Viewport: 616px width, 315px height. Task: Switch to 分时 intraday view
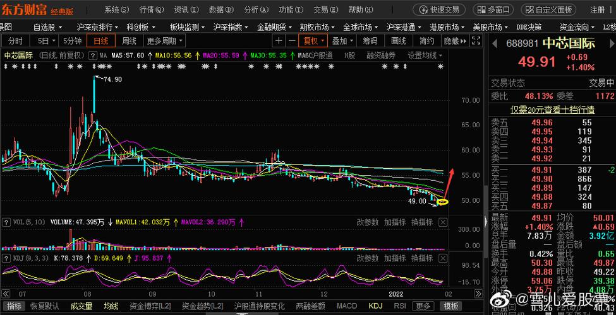click(x=15, y=40)
